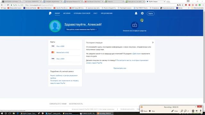Switch to Skype on the taskbar
The image size is (205, 115).
53,113
